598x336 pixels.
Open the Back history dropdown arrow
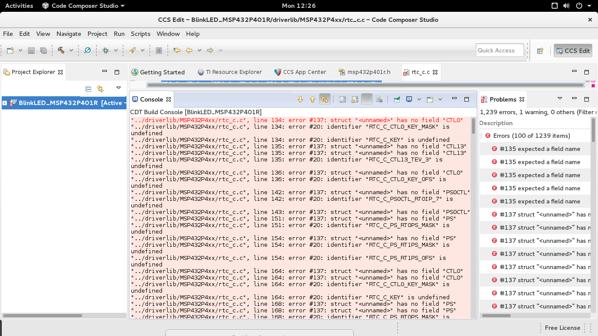click(x=199, y=50)
